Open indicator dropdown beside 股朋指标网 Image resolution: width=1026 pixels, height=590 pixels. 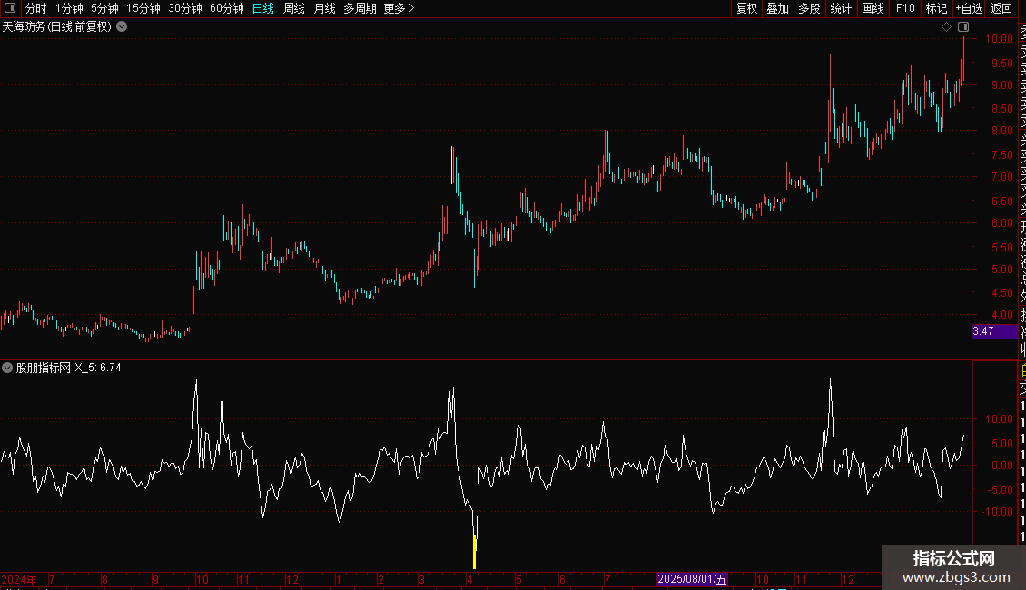[7, 368]
